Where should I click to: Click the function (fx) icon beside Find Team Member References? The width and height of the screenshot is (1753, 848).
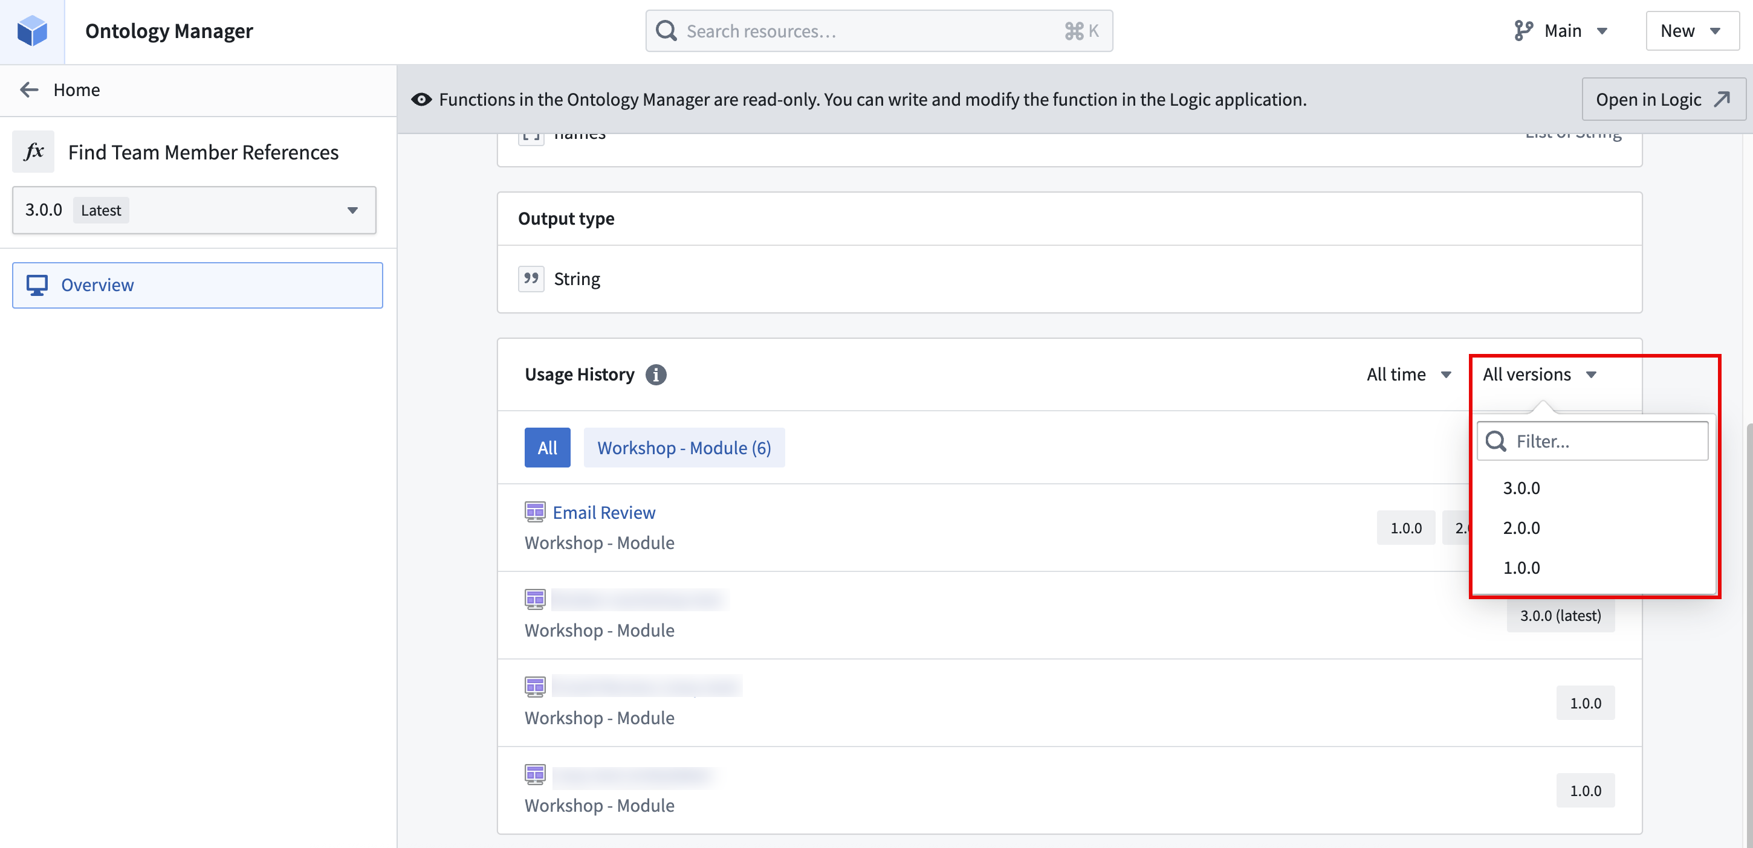pos(33,151)
